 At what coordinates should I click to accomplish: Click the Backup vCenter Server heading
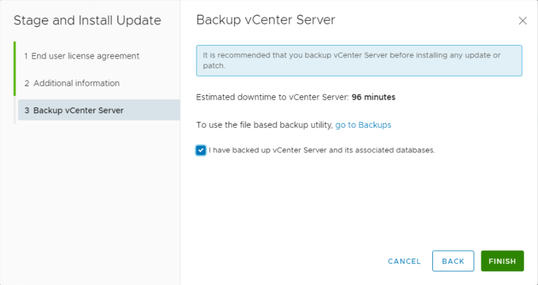(265, 20)
